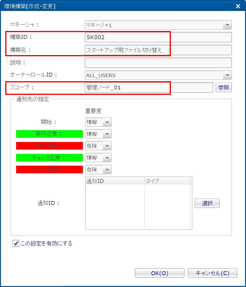The image size is (246, 287).
Task: Click the スコープ field showing 管理ノード_01
Action: point(149,87)
